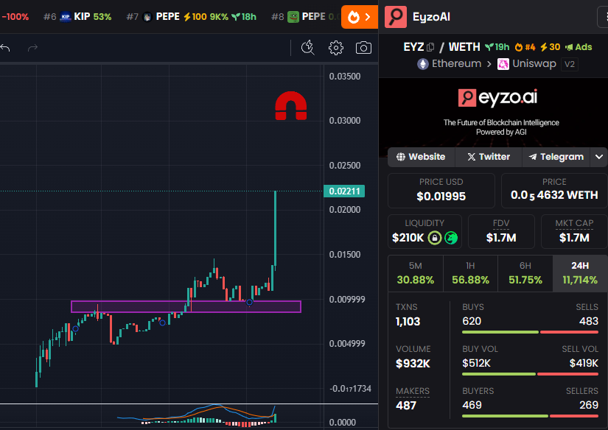Undo the last chart action
608x430 pixels.
(x=5, y=48)
